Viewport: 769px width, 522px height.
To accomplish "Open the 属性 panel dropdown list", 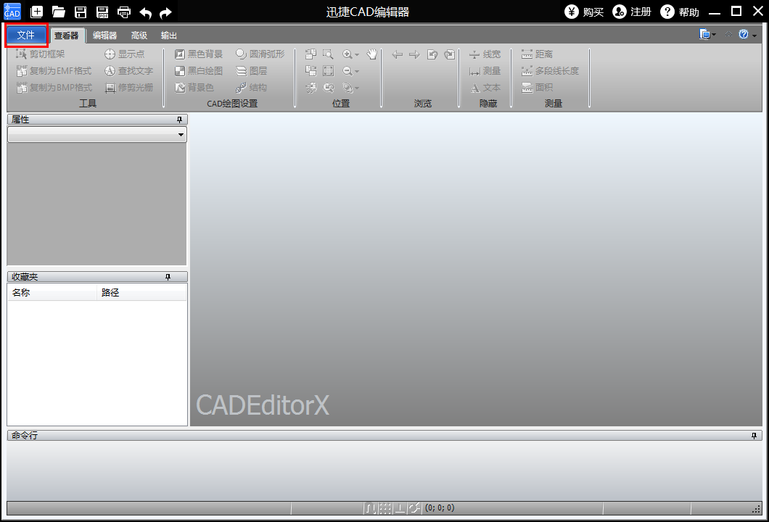I will (181, 134).
